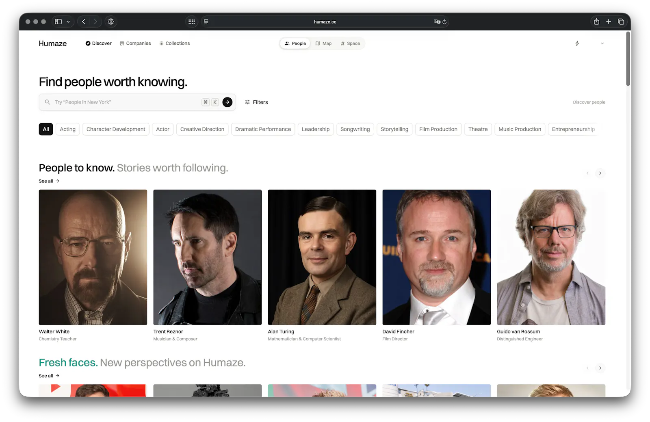This screenshot has width=650, height=422.
Task: Show next People to know cards
Action: (600, 173)
